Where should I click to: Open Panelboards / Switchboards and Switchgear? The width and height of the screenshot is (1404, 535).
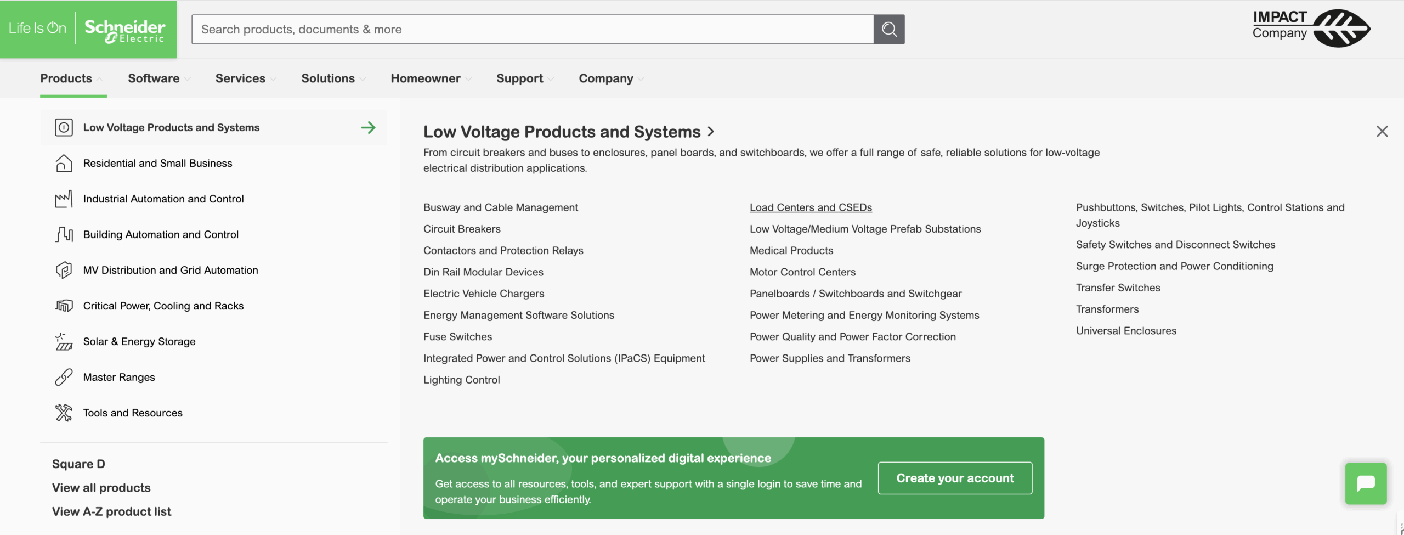click(856, 294)
